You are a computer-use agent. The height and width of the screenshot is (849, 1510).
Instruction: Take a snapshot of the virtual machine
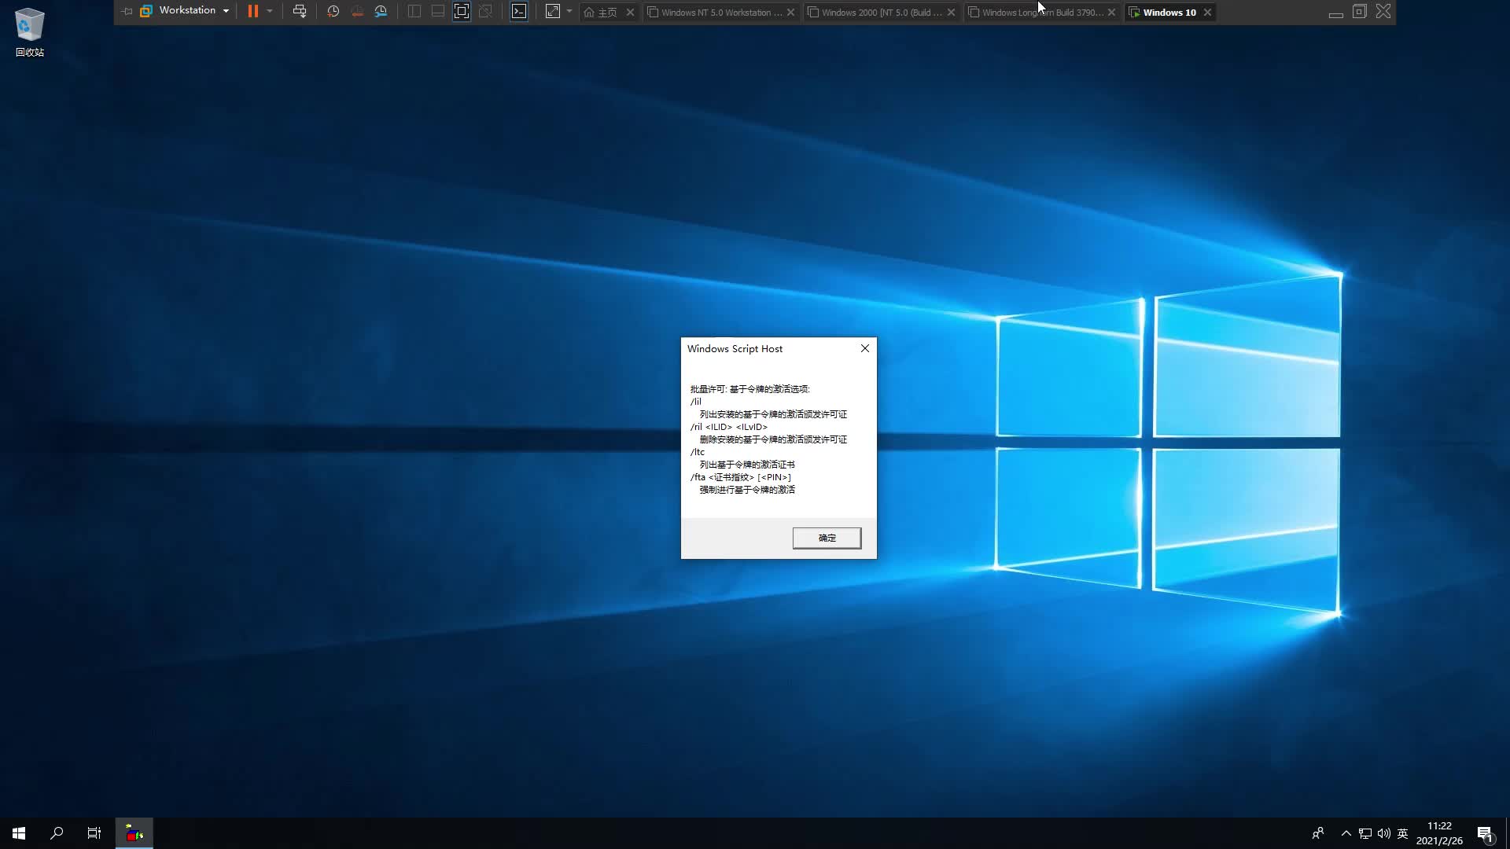click(x=333, y=11)
